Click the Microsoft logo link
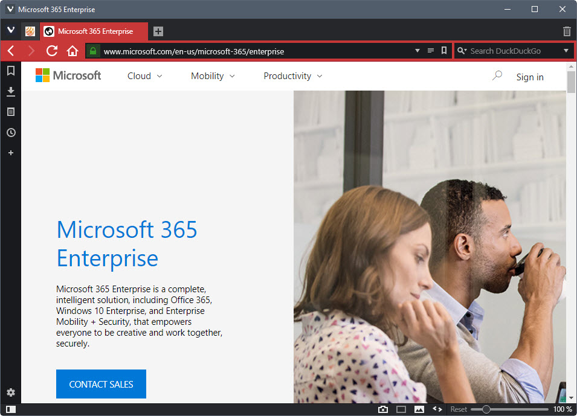Screen dimensions: 577x416 click(68, 75)
